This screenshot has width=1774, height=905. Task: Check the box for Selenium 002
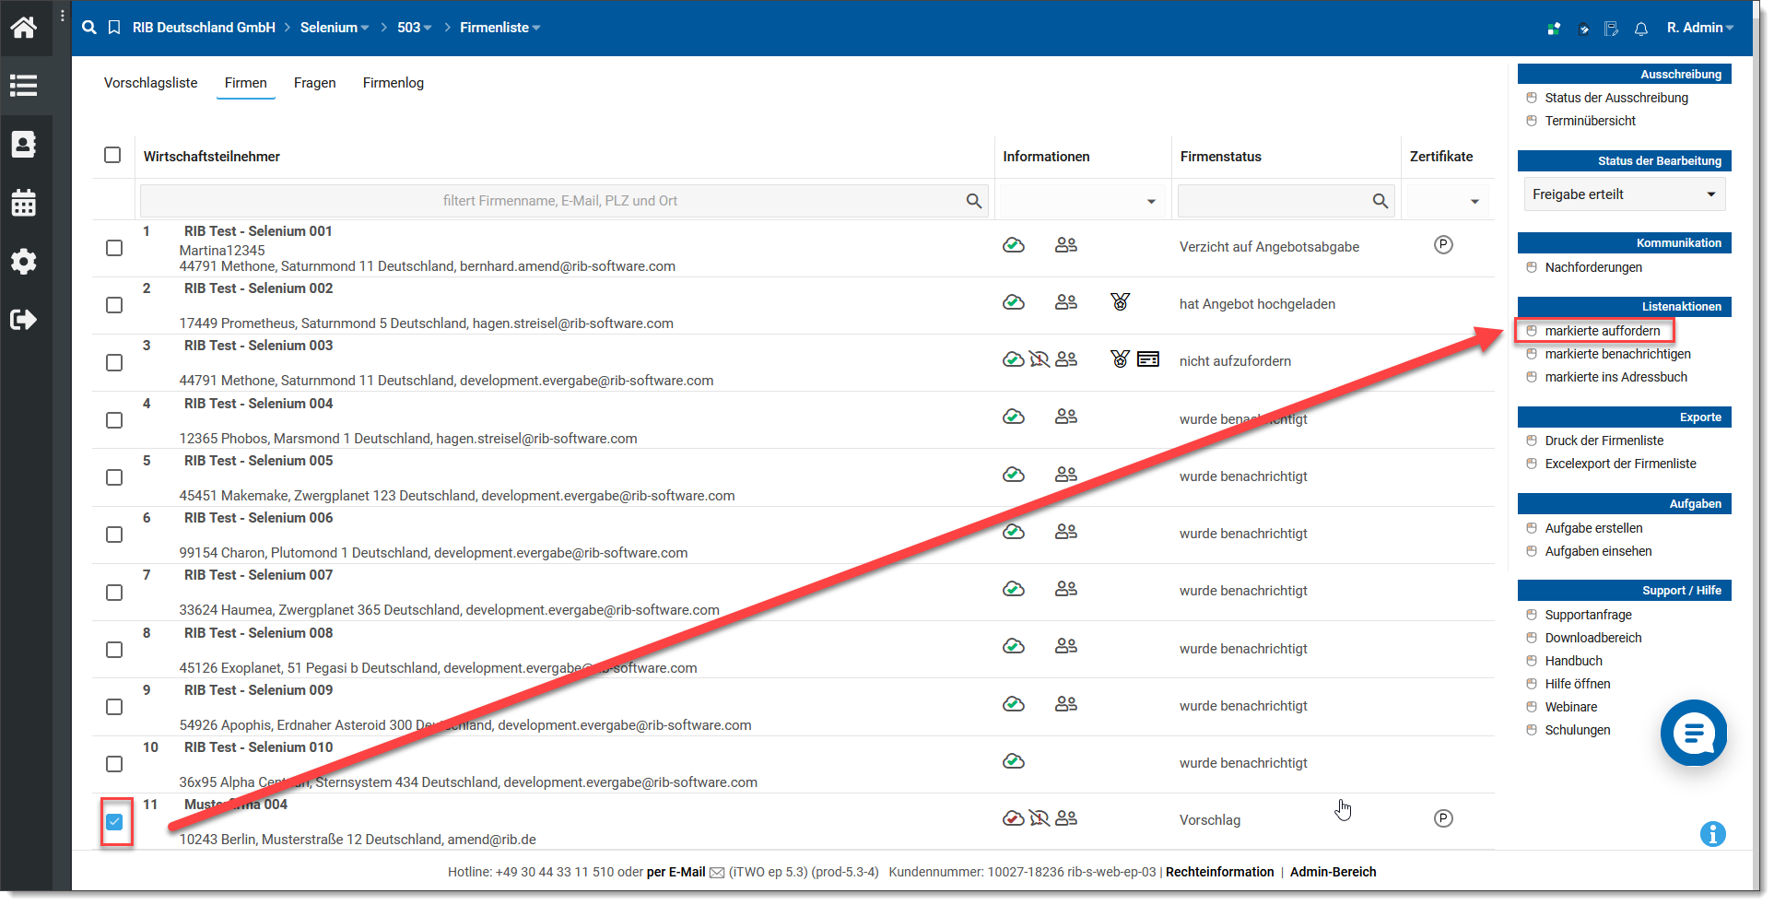114,305
